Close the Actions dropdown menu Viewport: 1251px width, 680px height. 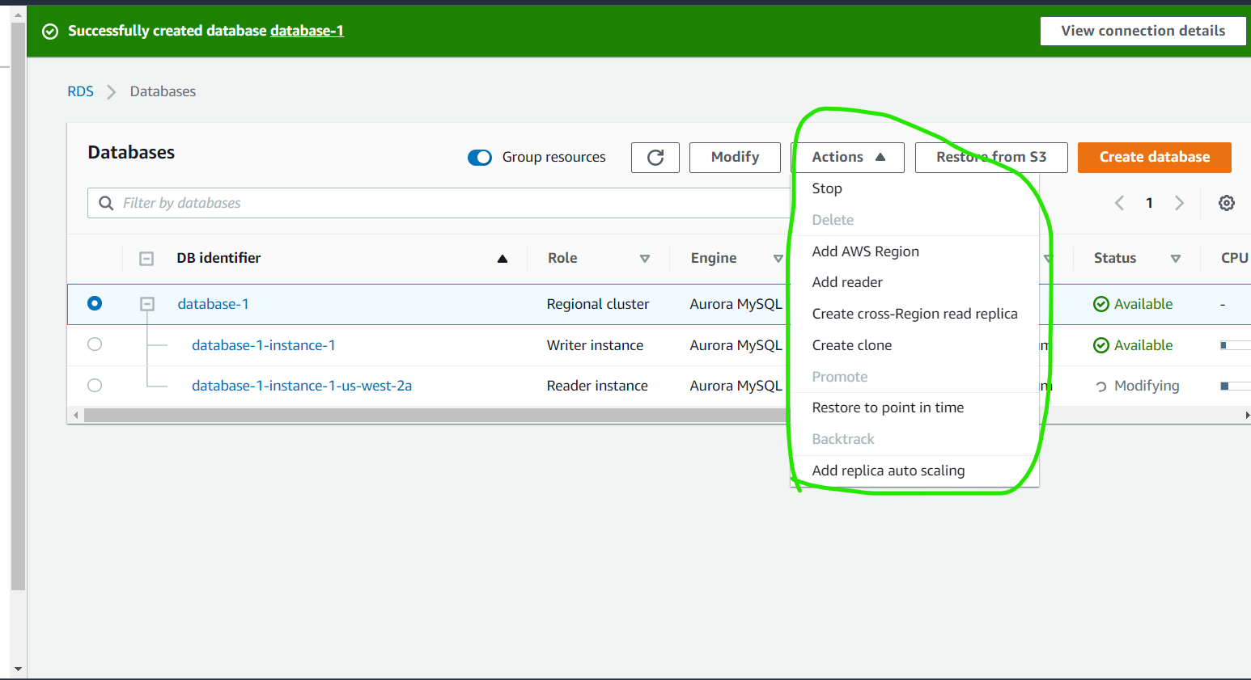click(847, 157)
